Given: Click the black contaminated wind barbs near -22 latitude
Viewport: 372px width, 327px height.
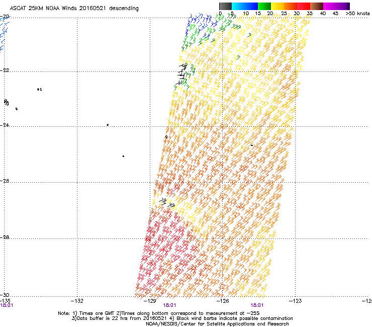Looking at the screenshot, I should 182,74.
